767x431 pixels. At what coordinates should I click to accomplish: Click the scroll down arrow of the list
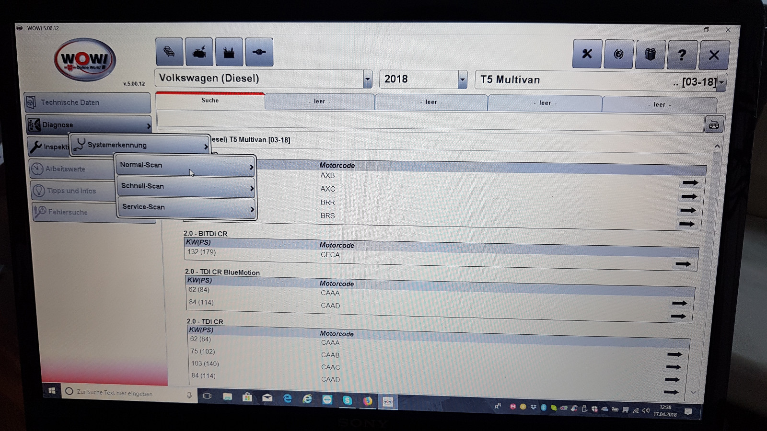(x=693, y=393)
